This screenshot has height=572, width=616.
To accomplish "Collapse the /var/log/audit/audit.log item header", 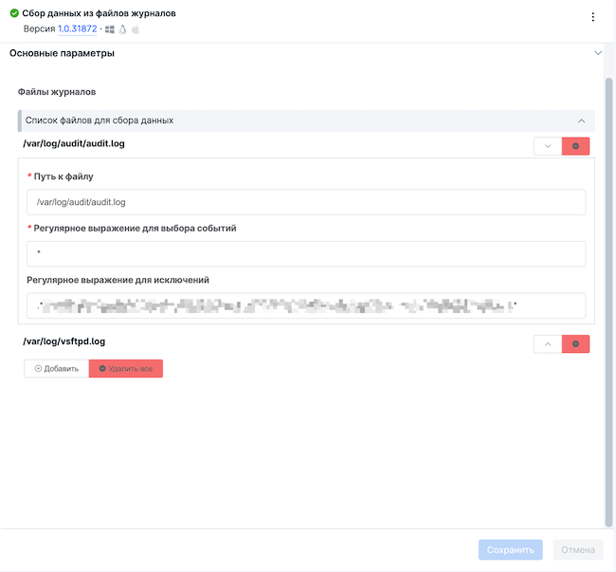I will point(74,144).
